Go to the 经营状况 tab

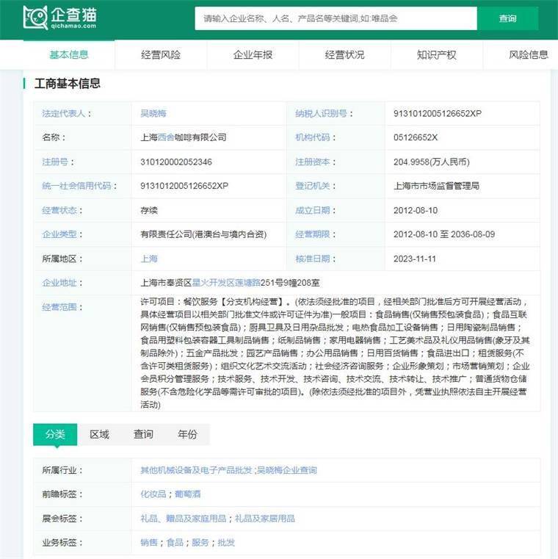(x=344, y=54)
